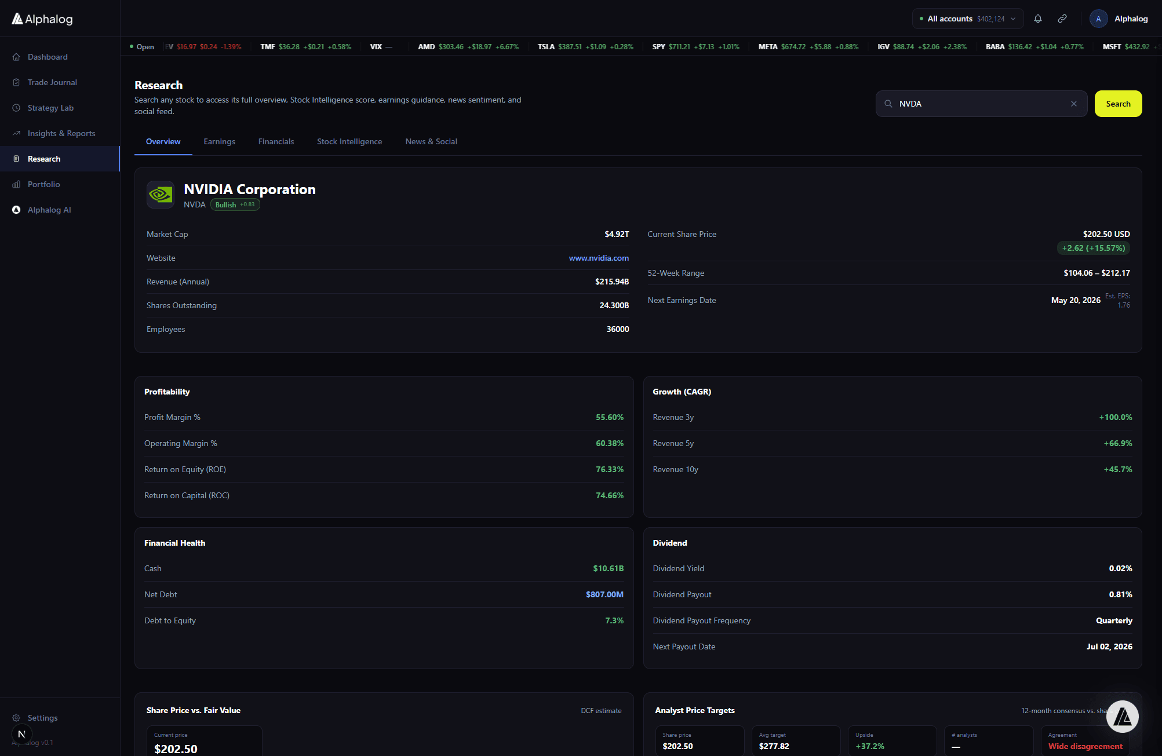Click the META ticker in the tape

point(808,47)
